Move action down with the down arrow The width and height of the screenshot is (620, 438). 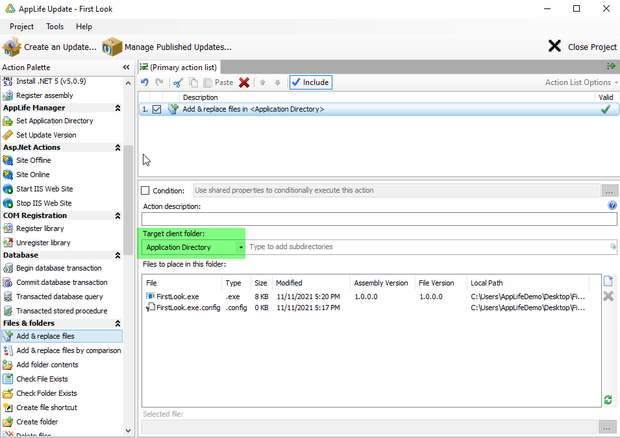(278, 82)
